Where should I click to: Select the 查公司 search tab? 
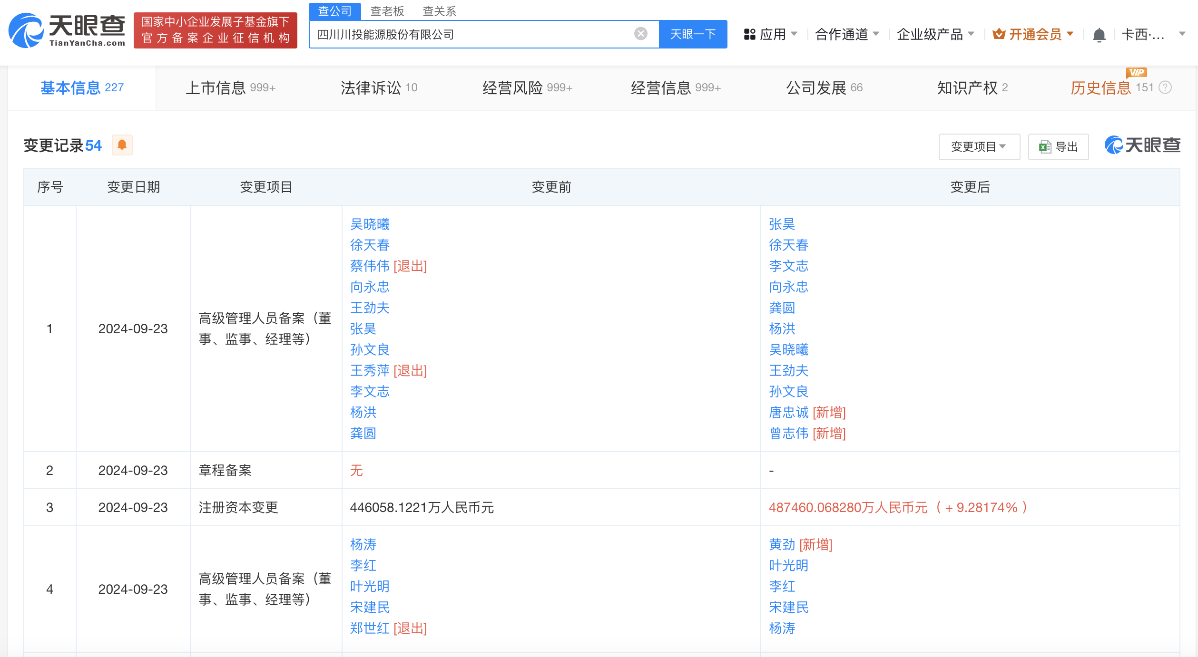coord(335,11)
